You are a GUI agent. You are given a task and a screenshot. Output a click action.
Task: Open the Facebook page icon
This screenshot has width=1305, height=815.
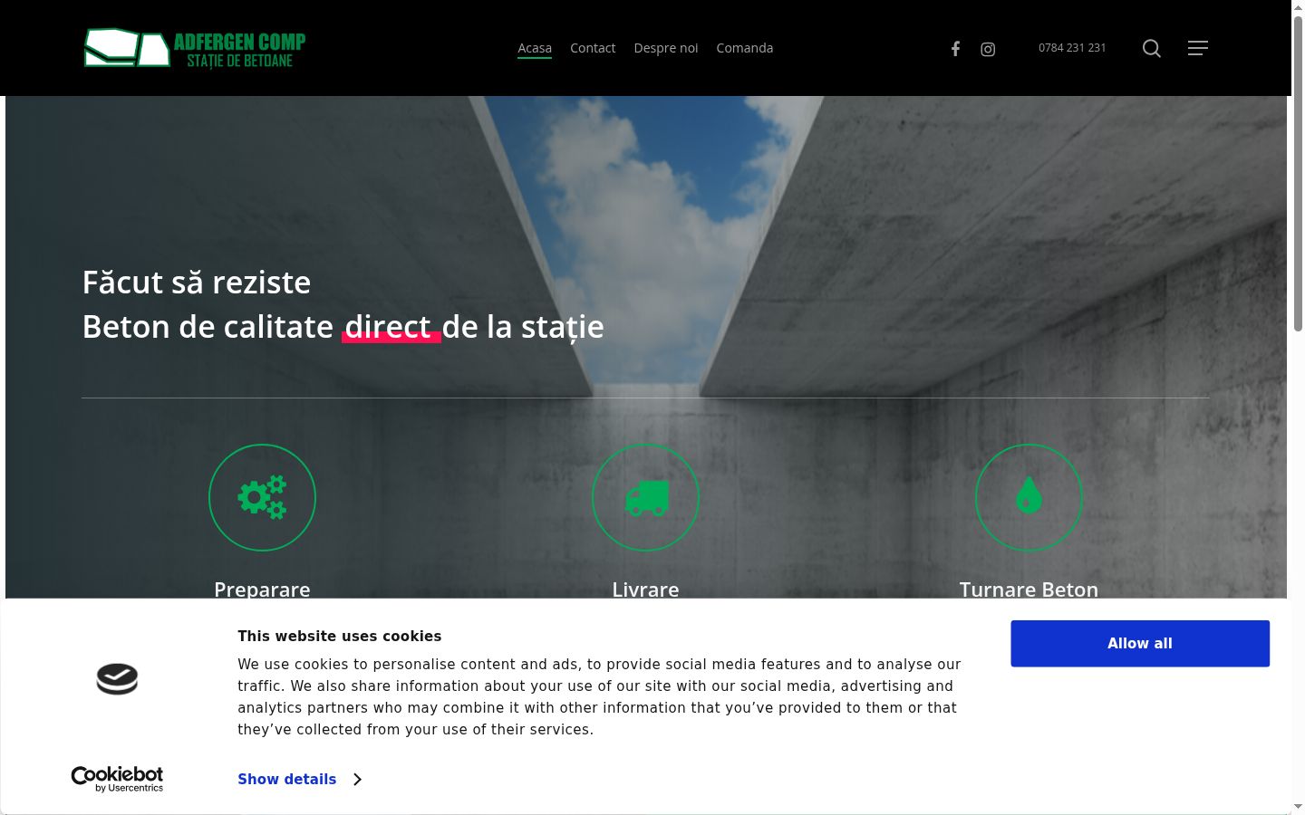pos(955,49)
